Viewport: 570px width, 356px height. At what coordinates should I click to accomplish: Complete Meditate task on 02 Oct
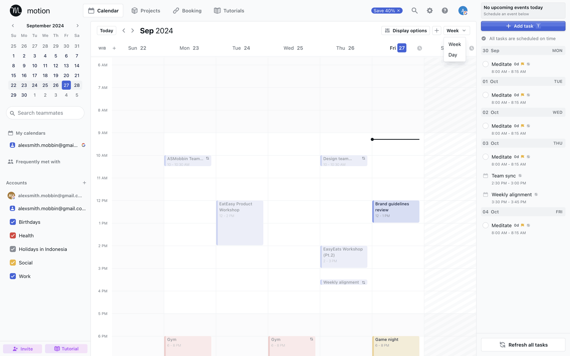(485, 126)
